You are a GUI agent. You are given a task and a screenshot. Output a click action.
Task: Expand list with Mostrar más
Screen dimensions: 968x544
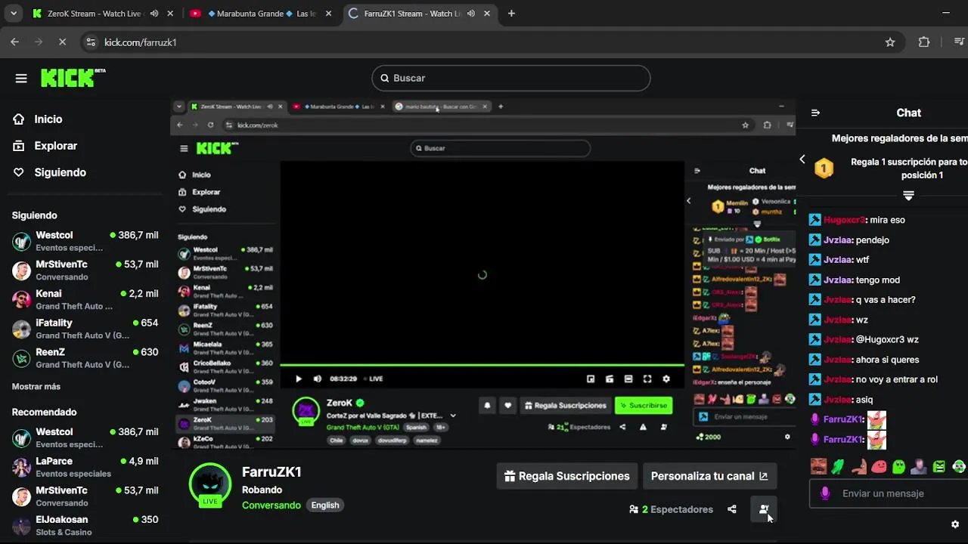pos(36,386)
